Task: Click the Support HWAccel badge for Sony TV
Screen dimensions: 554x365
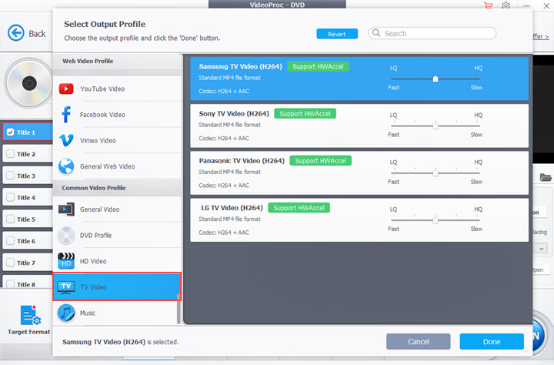Action: click(x=305, y=113)
